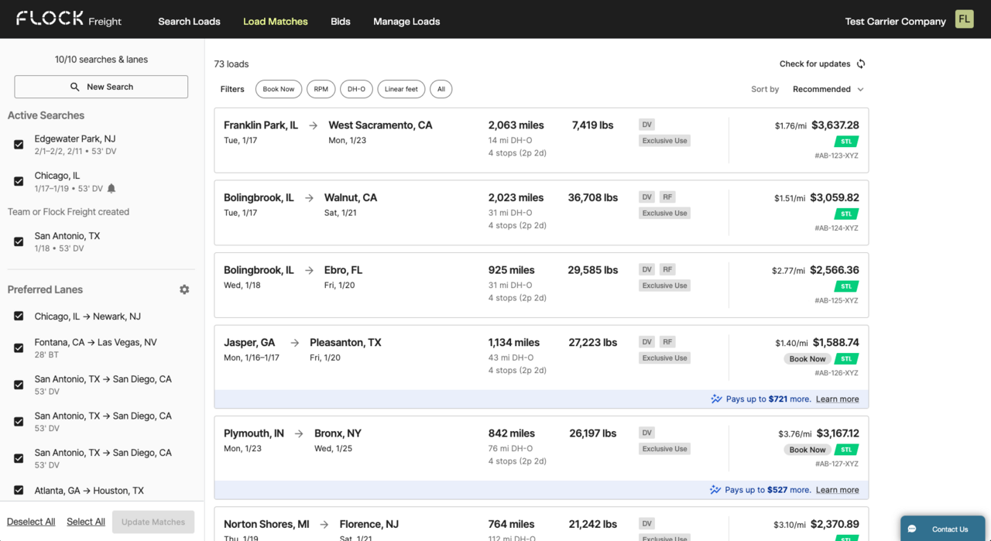
Task: Click the FL user avatar
Action: pos(964,19)
